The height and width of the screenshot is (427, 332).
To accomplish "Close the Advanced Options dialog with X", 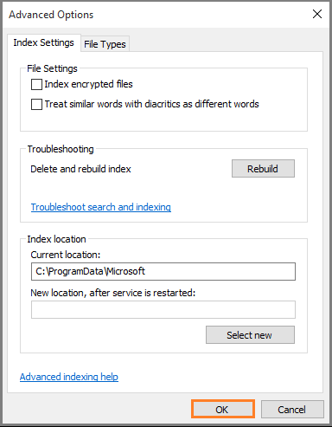I will click(x=317, y=14).
